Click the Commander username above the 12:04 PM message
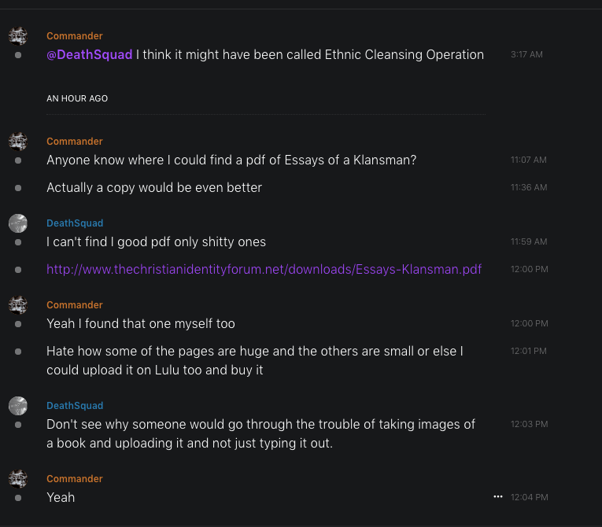Image resolution: width=602 pixels, height=527 pixels. tap(75, 479)
